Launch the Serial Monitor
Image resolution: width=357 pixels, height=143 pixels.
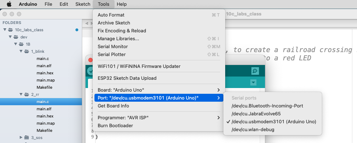coord(159,46)
